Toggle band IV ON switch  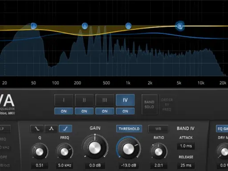[125, 111]
